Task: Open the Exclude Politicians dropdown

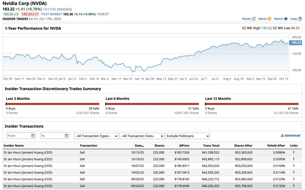Action: [187, 136]
